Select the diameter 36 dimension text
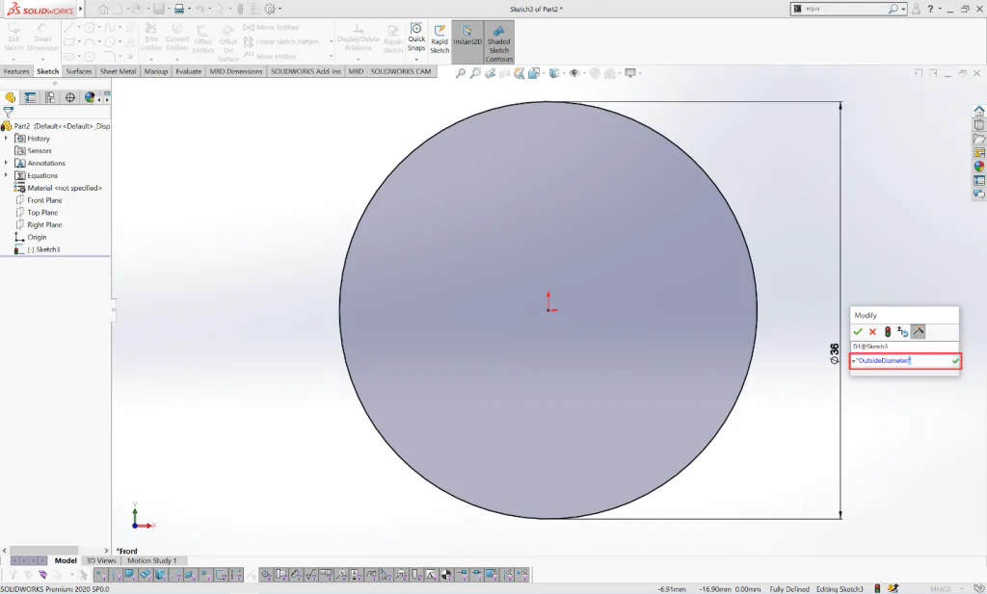 pyautogui.click(x=835, y=354)
